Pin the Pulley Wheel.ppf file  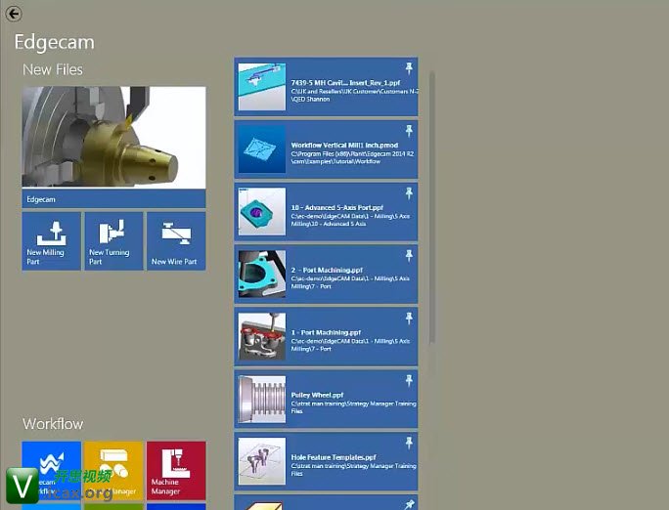click(x=409, y=380)
